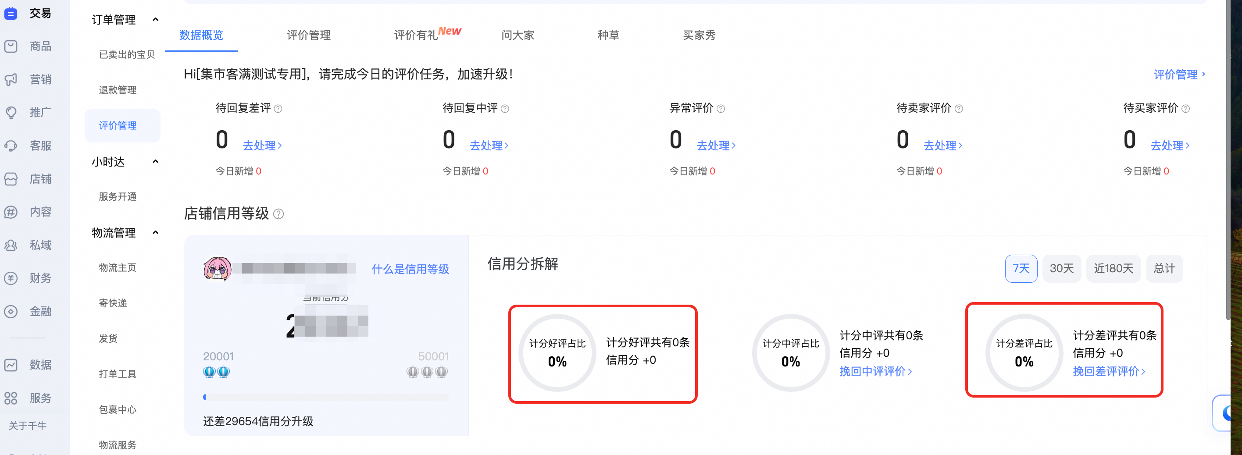The height and width of the screenshot is (455, 1242).
Task: Click the blue crown level icons
Action: (217, 372)
